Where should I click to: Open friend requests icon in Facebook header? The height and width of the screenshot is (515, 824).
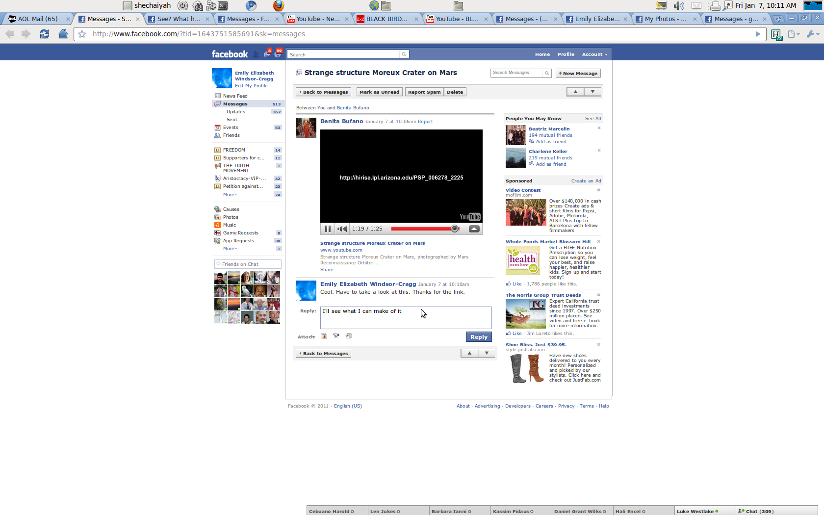pos(256,54)
